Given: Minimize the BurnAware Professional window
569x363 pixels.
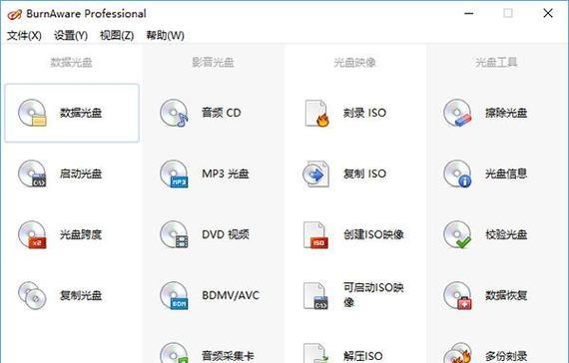Looking at the screenshot, I should click(469, 14).
